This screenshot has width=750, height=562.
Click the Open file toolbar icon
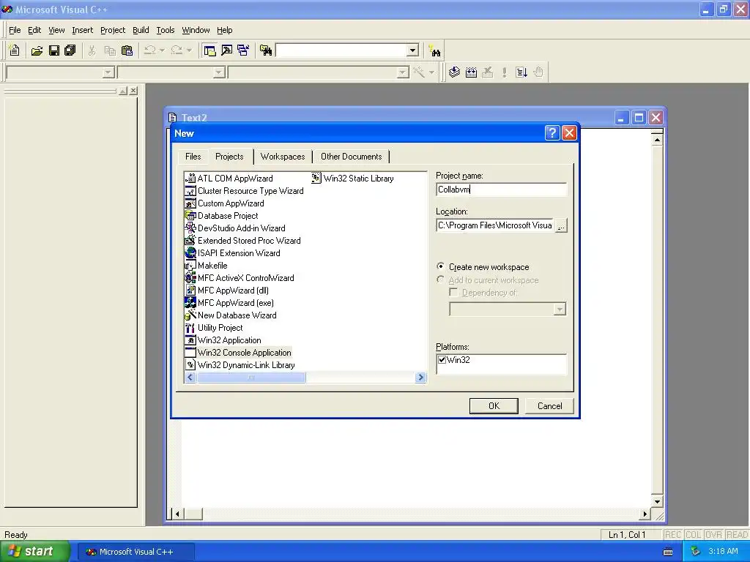tap(37, 50)
